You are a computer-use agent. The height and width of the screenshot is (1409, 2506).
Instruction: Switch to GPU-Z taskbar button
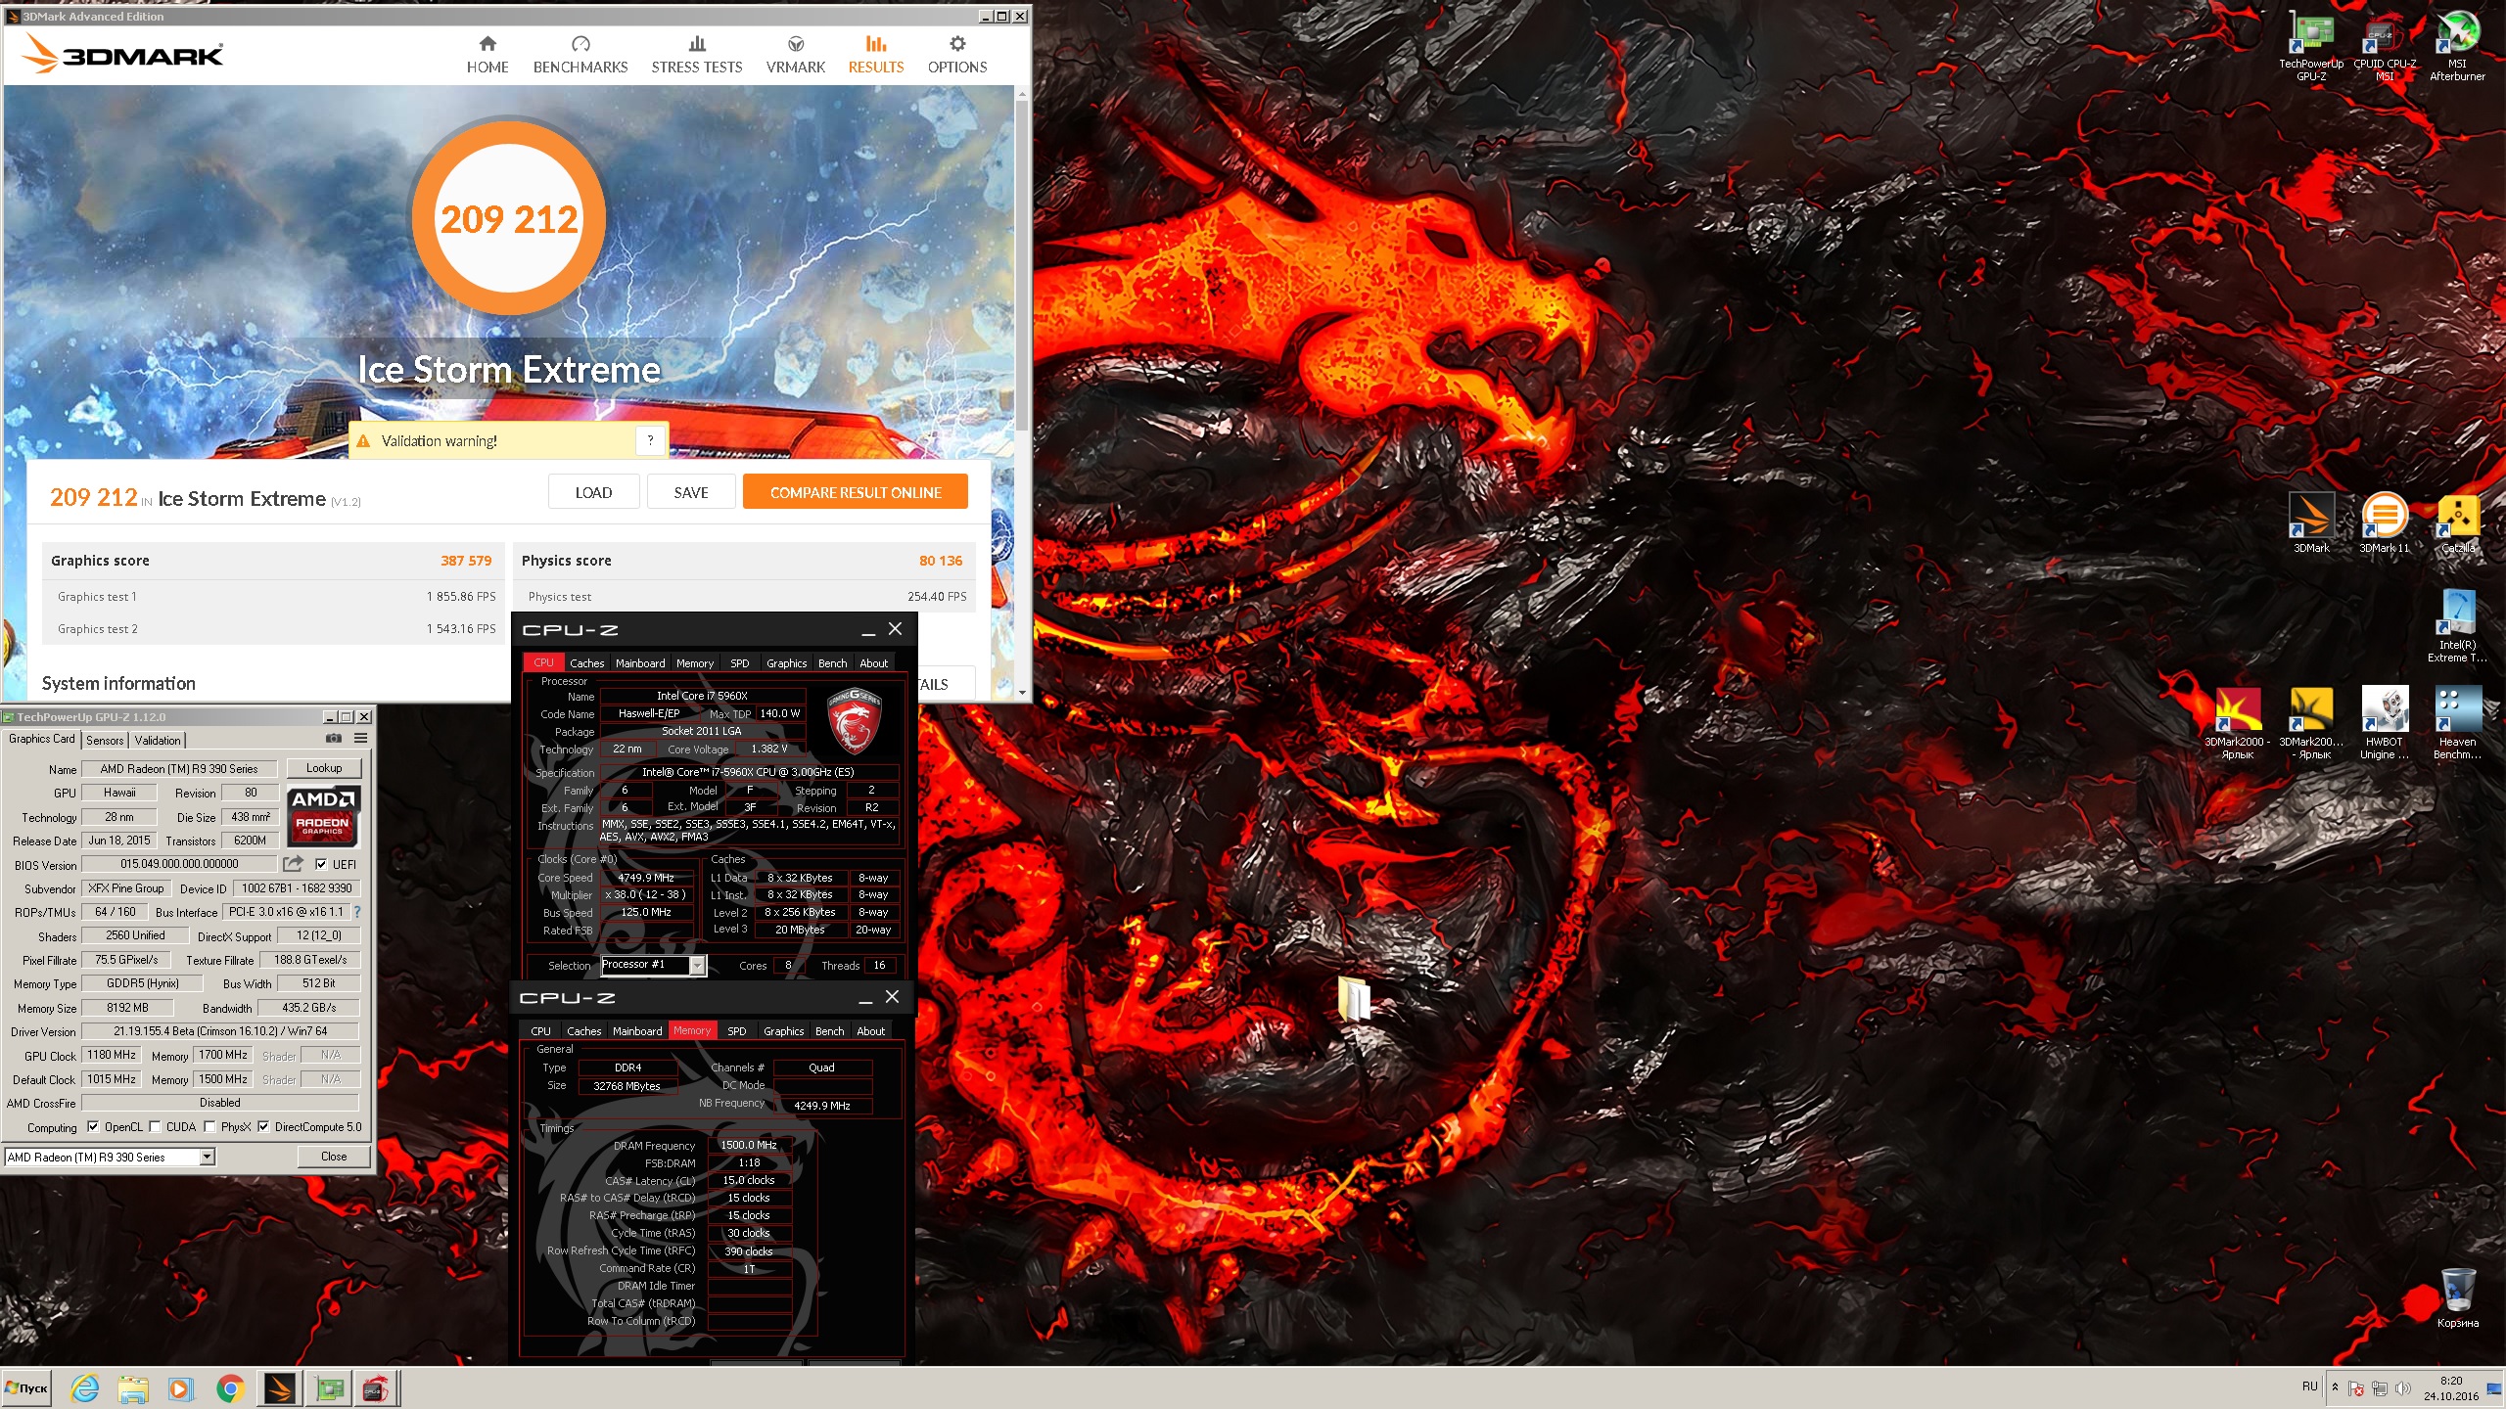click(329, 1388)
